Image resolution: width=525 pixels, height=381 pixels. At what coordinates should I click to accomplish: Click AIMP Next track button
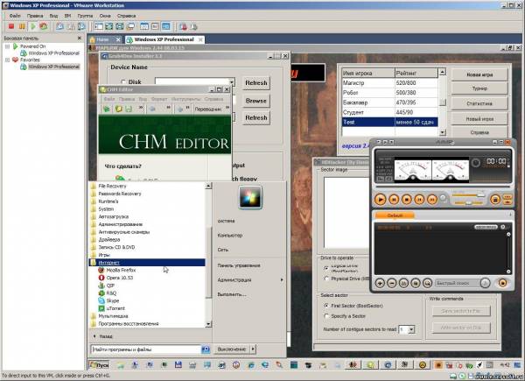432,200
